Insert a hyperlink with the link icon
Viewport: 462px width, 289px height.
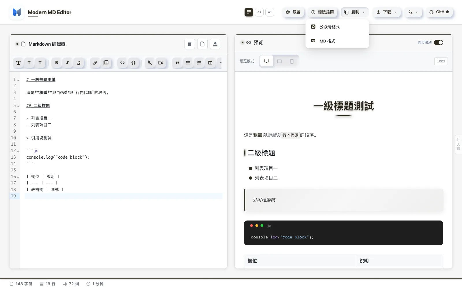[x=95, y=63]
